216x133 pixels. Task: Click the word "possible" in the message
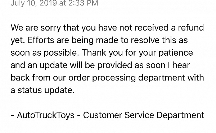(x=60, y=53)
